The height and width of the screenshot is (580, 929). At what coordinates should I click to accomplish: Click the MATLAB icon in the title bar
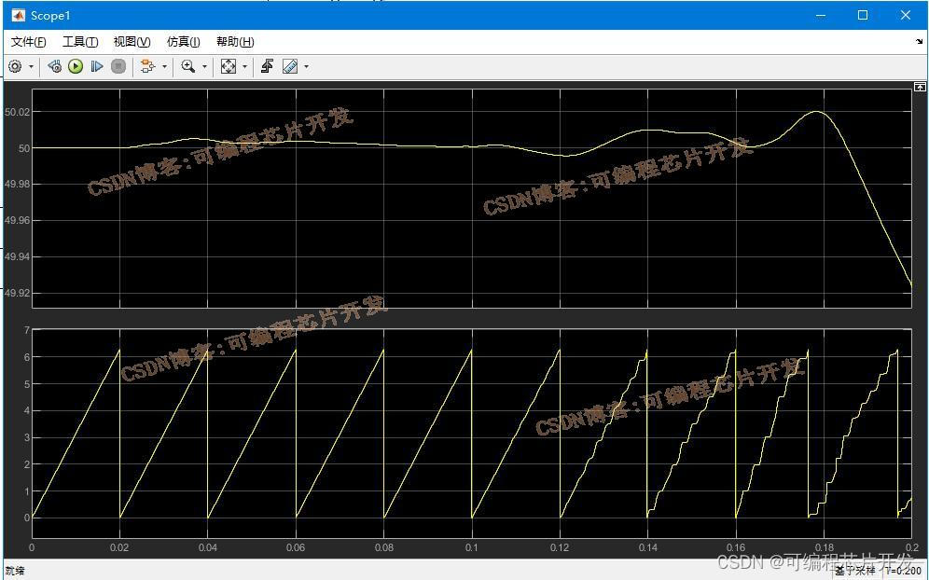tap(18, 16)
